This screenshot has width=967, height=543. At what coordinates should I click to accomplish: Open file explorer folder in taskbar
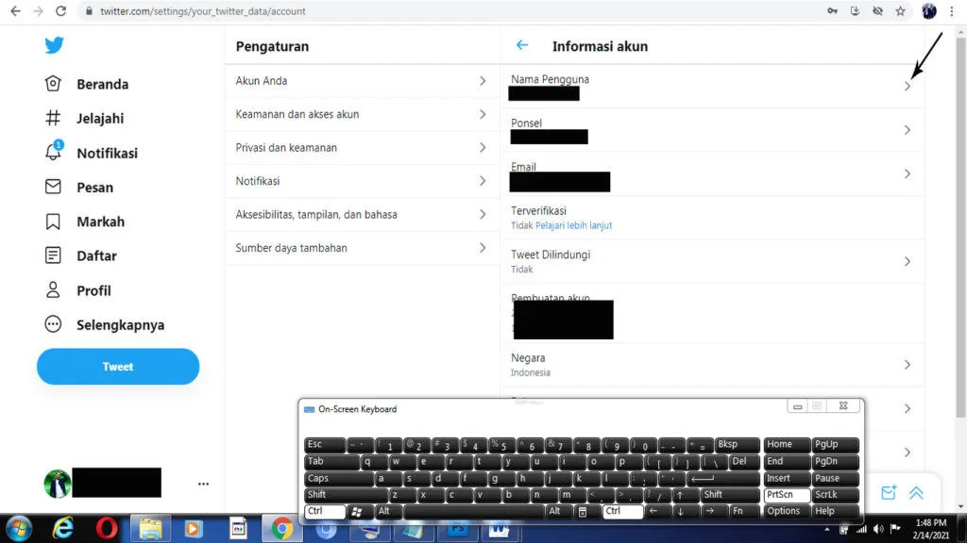click(x=150, y=528)
